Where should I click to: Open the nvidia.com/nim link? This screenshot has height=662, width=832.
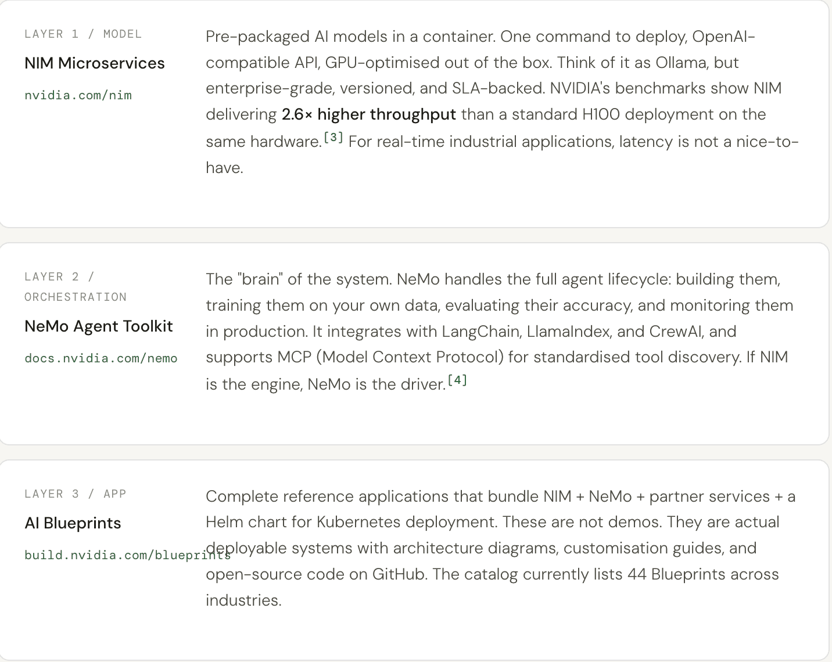click(78, 95)
